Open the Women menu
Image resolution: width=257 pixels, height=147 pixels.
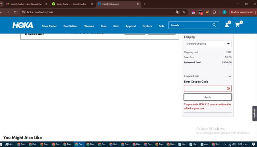point(89,26)
